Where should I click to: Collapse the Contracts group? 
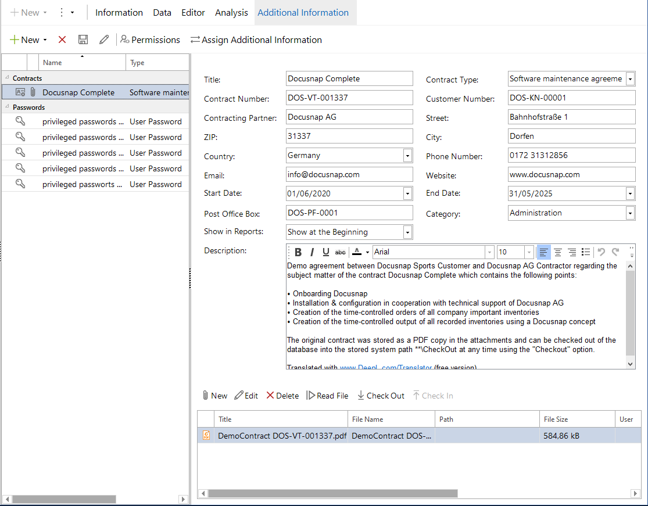click(x=7, y=78)
